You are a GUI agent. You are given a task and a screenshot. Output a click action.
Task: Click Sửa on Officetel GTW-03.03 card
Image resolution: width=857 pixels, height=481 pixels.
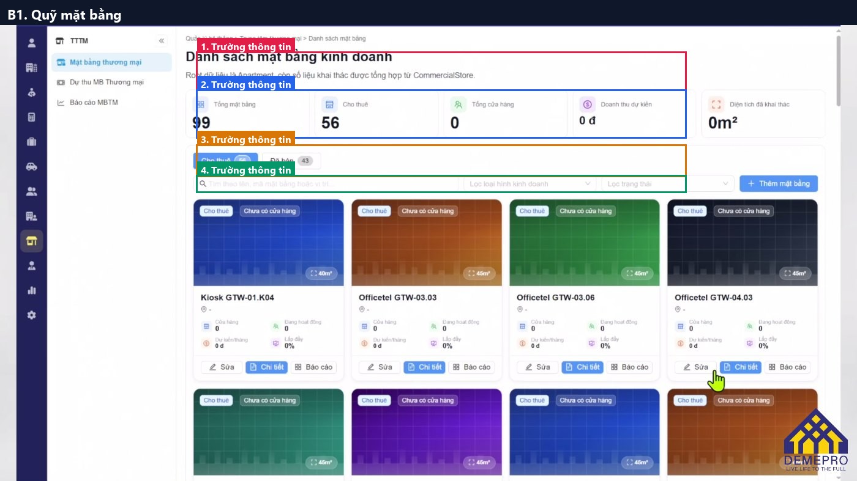(x=380, y=367)
